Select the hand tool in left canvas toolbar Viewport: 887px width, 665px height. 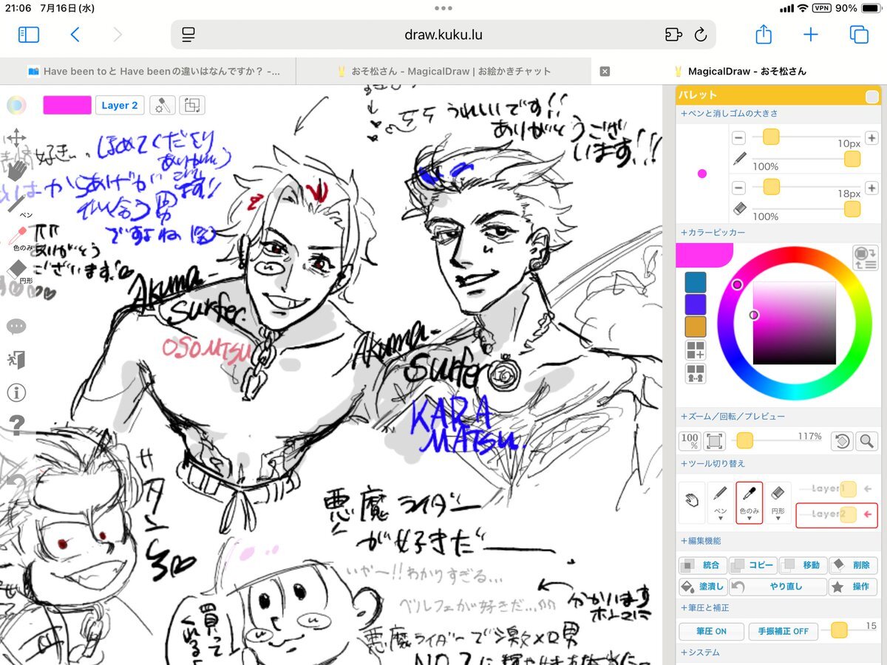coord(16,171)
